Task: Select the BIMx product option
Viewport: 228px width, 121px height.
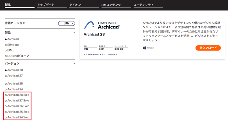Action: 9,50
